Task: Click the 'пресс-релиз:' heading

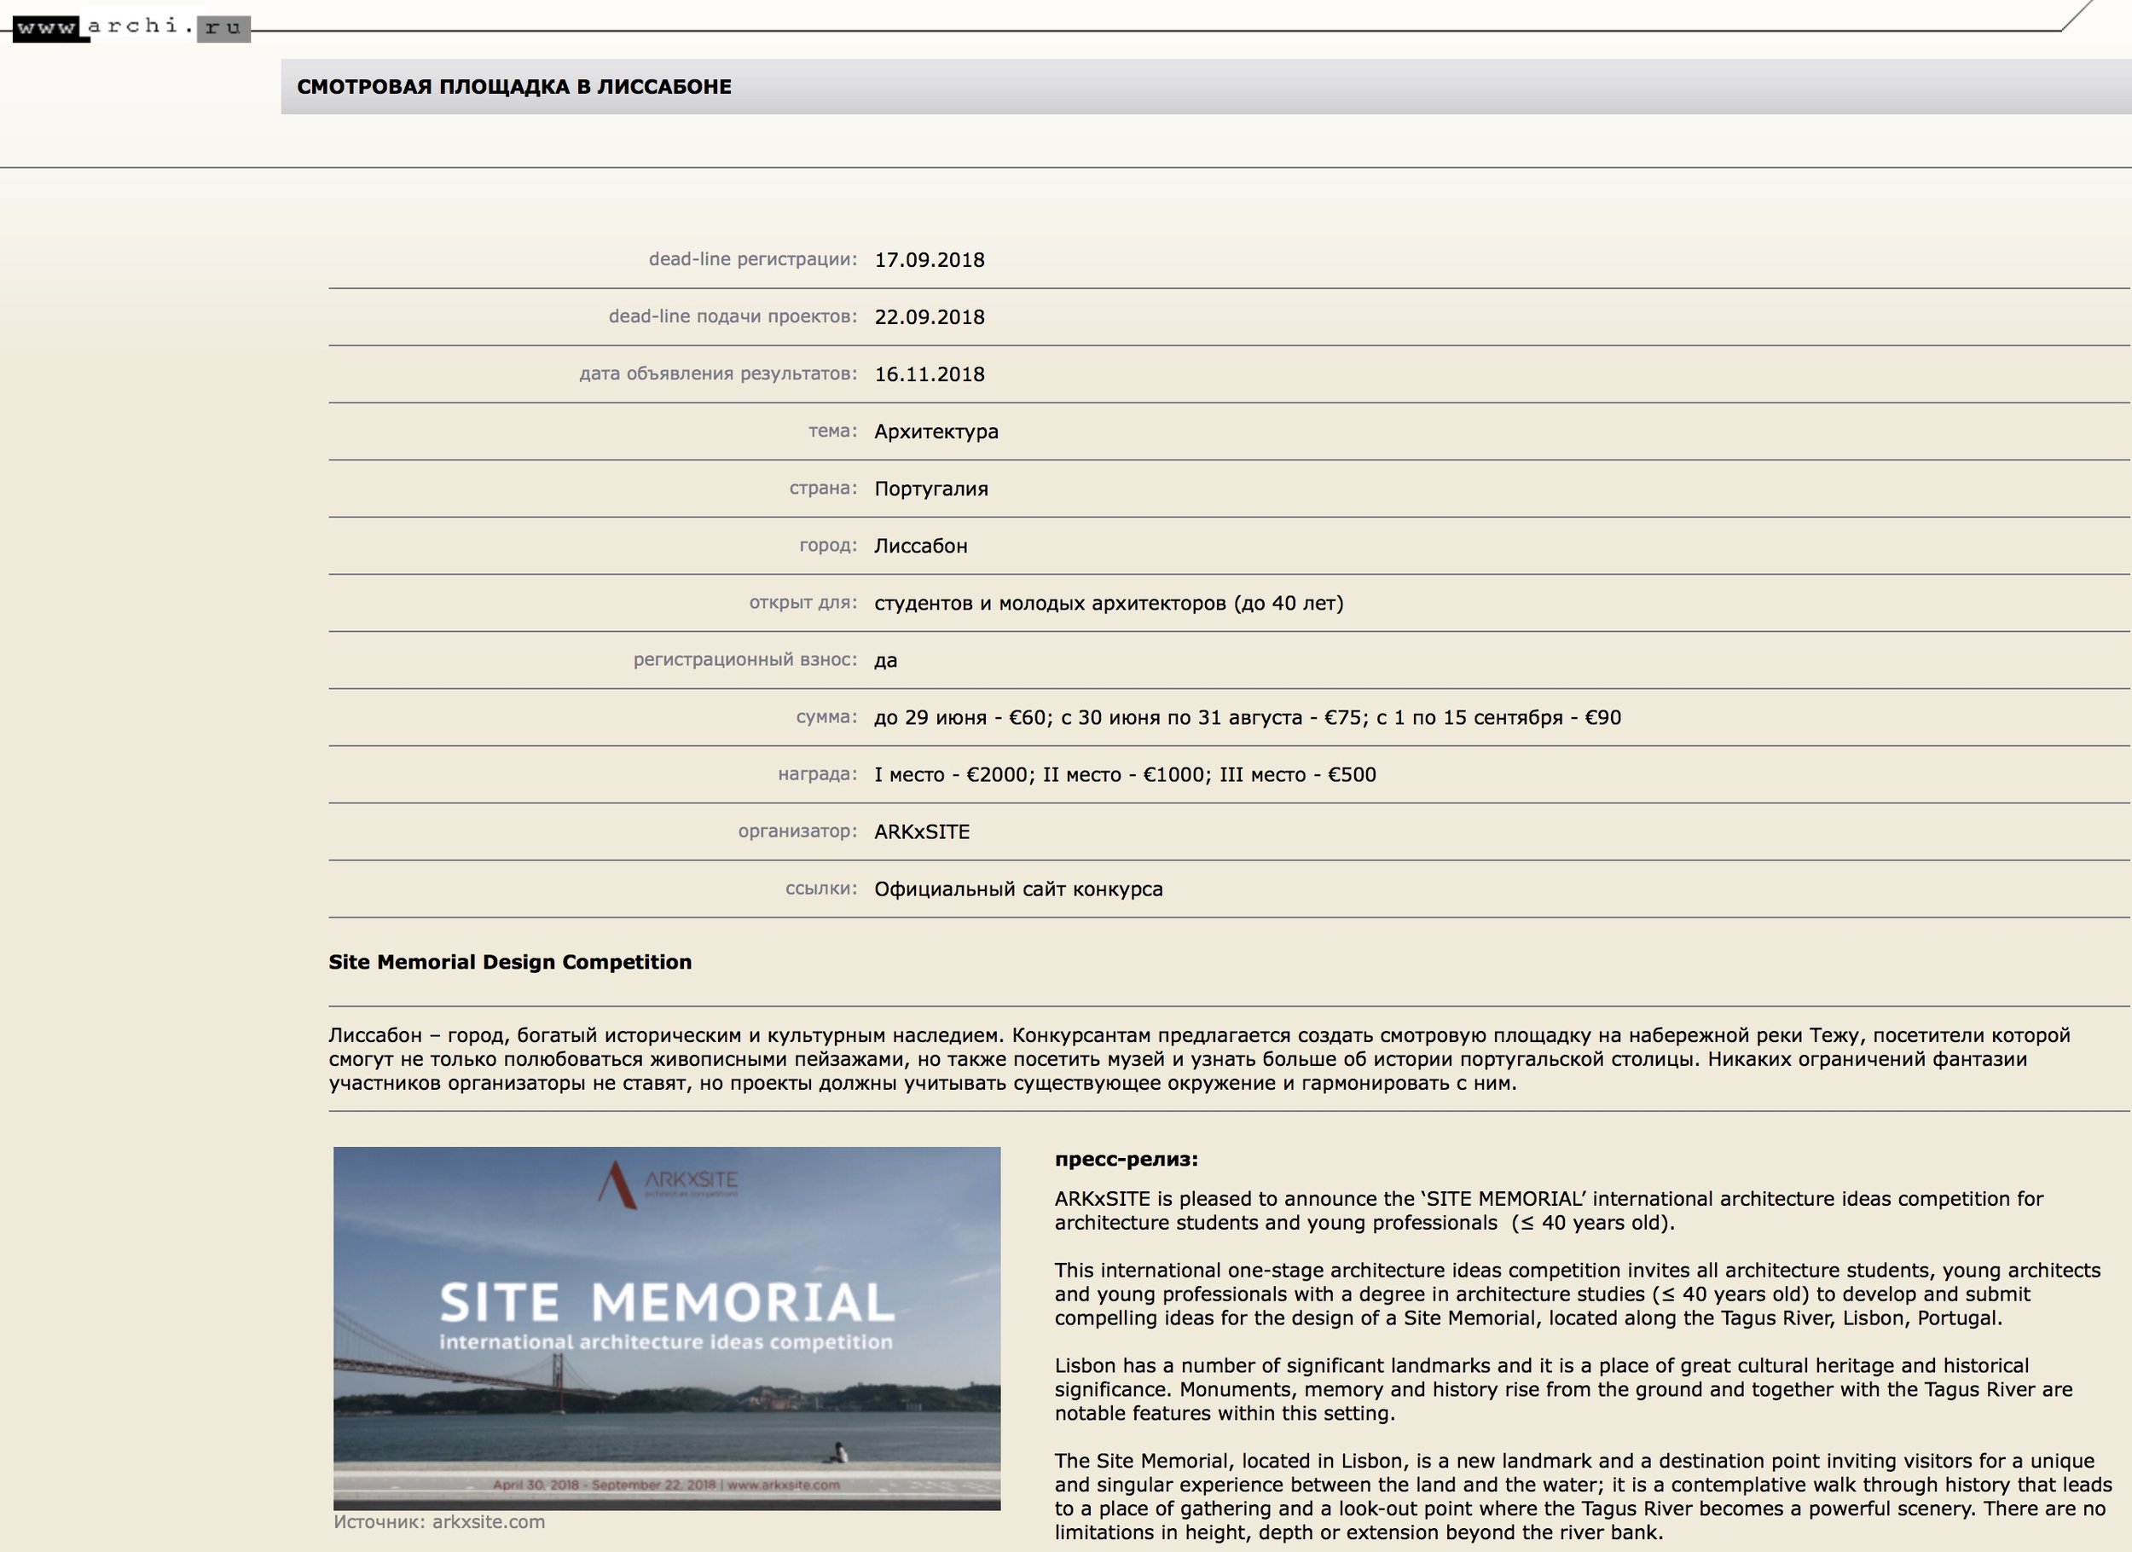Action: point(1127,1160)
